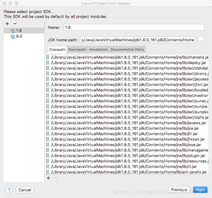Viewport: 212px width, 198px height.
Task: Open help with question mark button
Action: pyautogui.click(x=9, y=190)
